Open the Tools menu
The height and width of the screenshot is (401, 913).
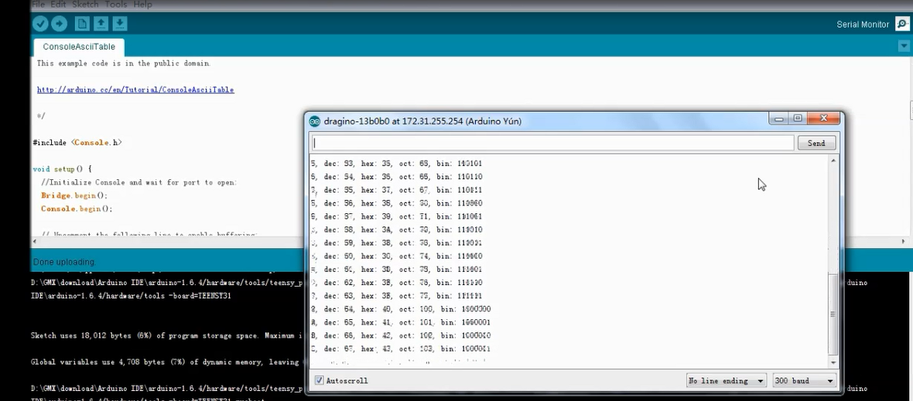pos(116,4)
